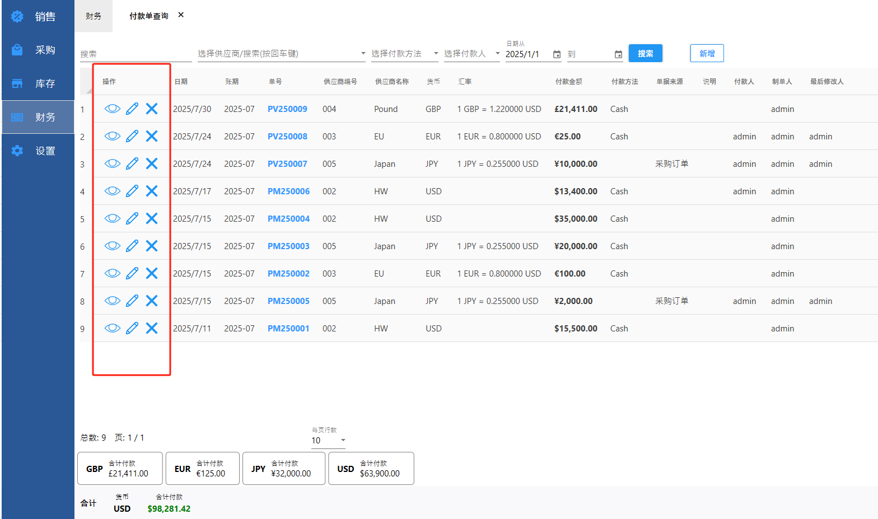878x519 pixels.
Task: Click edit pencil icon for PV250009
Action: 132,109
